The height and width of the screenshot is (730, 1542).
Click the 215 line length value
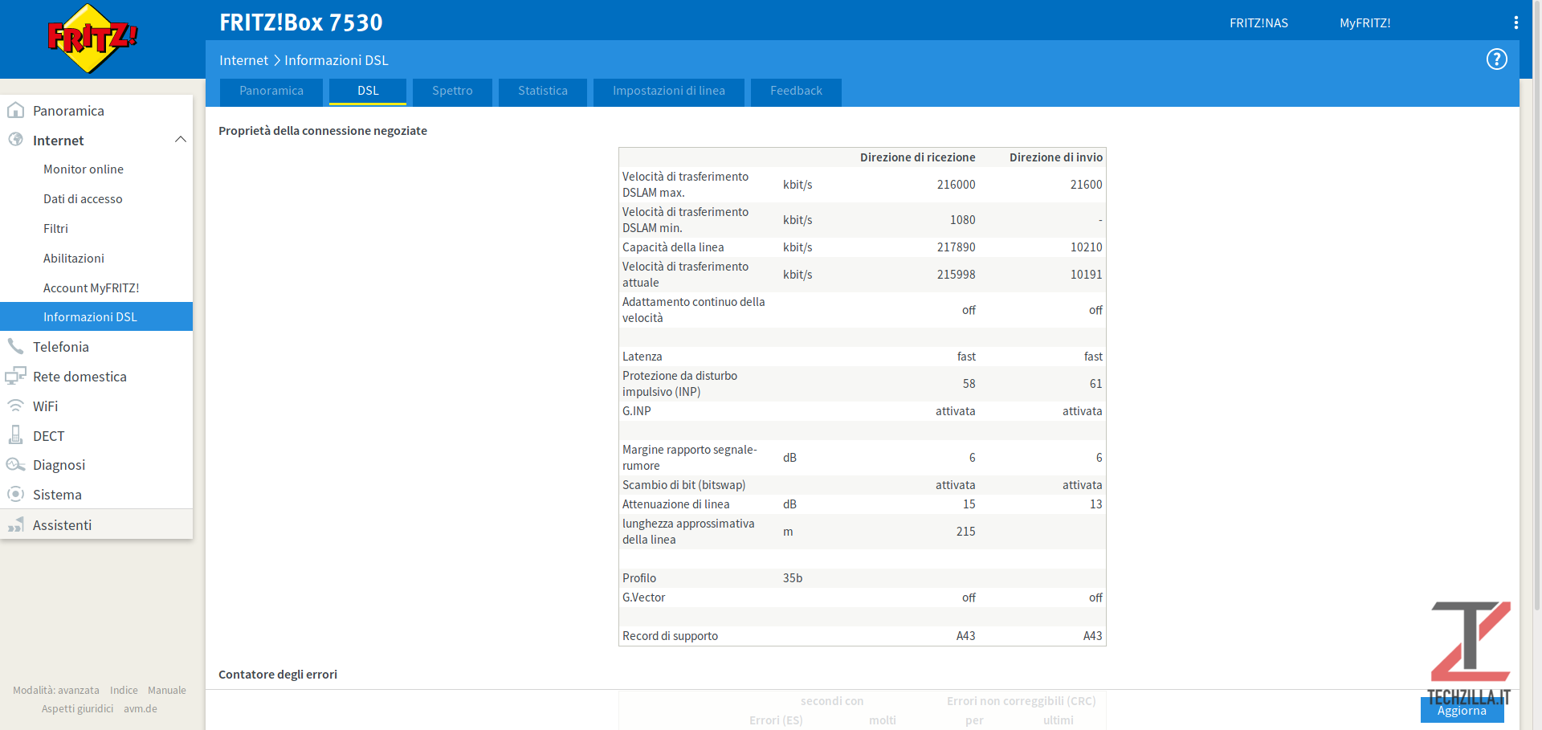965,532
